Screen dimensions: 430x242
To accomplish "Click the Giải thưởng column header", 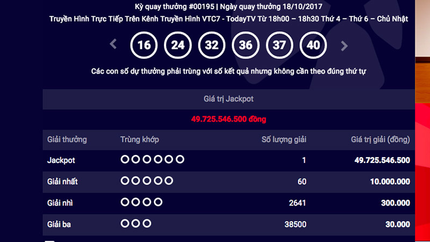I will pyautogui.click(x=67, y=140).
